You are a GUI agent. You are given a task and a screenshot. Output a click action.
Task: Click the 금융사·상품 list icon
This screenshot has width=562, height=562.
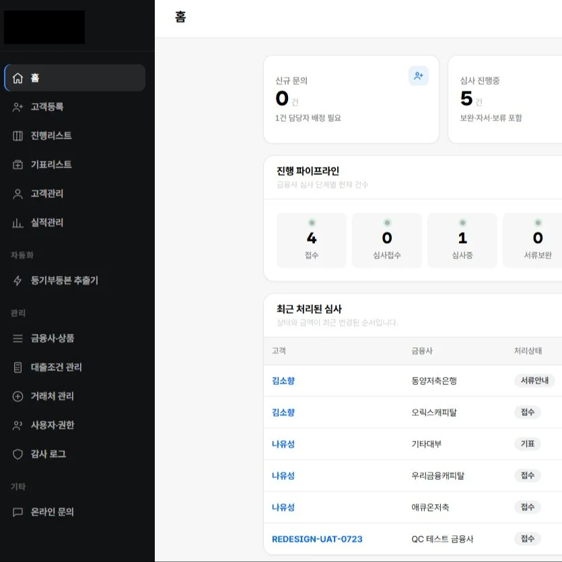point(17,339)
